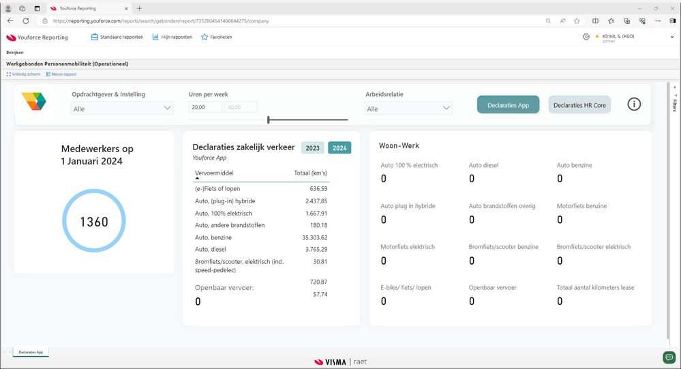Toggle the browser sidebar icon

[x=673, y=21]
